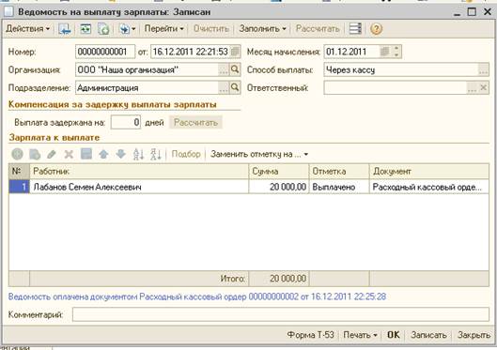Select row number 1 cell

coord(19,187)
